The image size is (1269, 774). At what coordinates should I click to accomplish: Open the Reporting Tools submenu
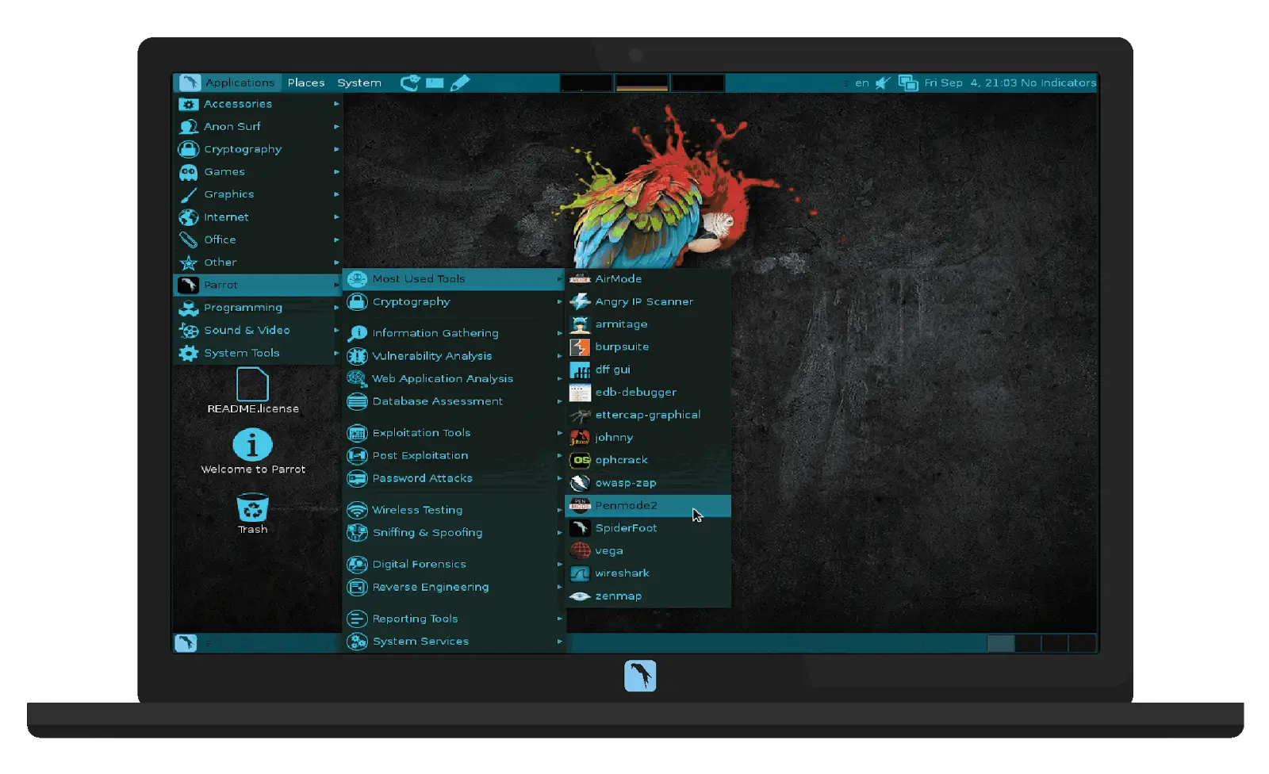pos(454,619)
